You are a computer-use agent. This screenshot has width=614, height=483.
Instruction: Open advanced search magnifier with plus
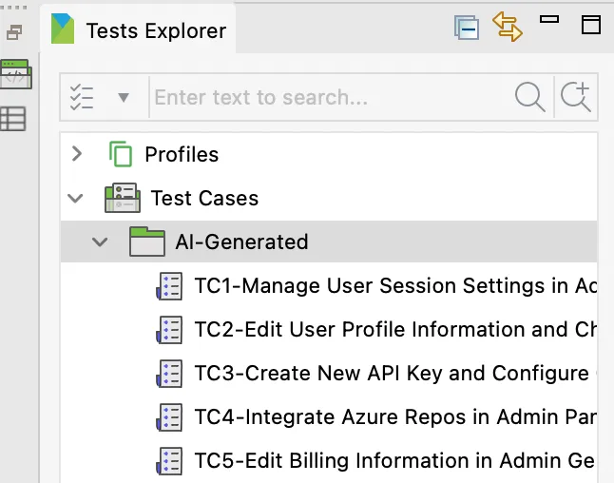tap(576, 97)
